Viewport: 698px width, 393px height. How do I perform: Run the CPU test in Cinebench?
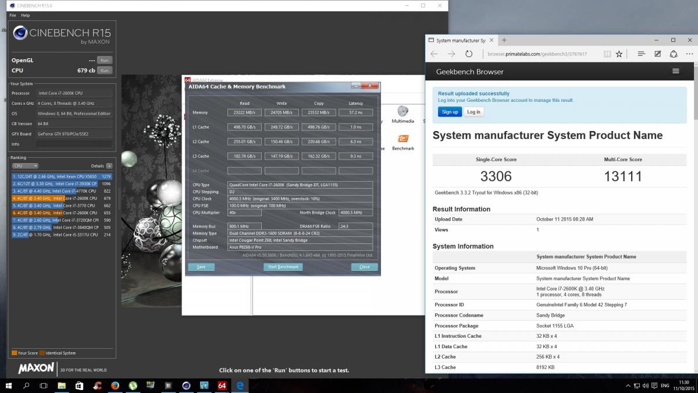pyautogui.click(x=104, y=70)
